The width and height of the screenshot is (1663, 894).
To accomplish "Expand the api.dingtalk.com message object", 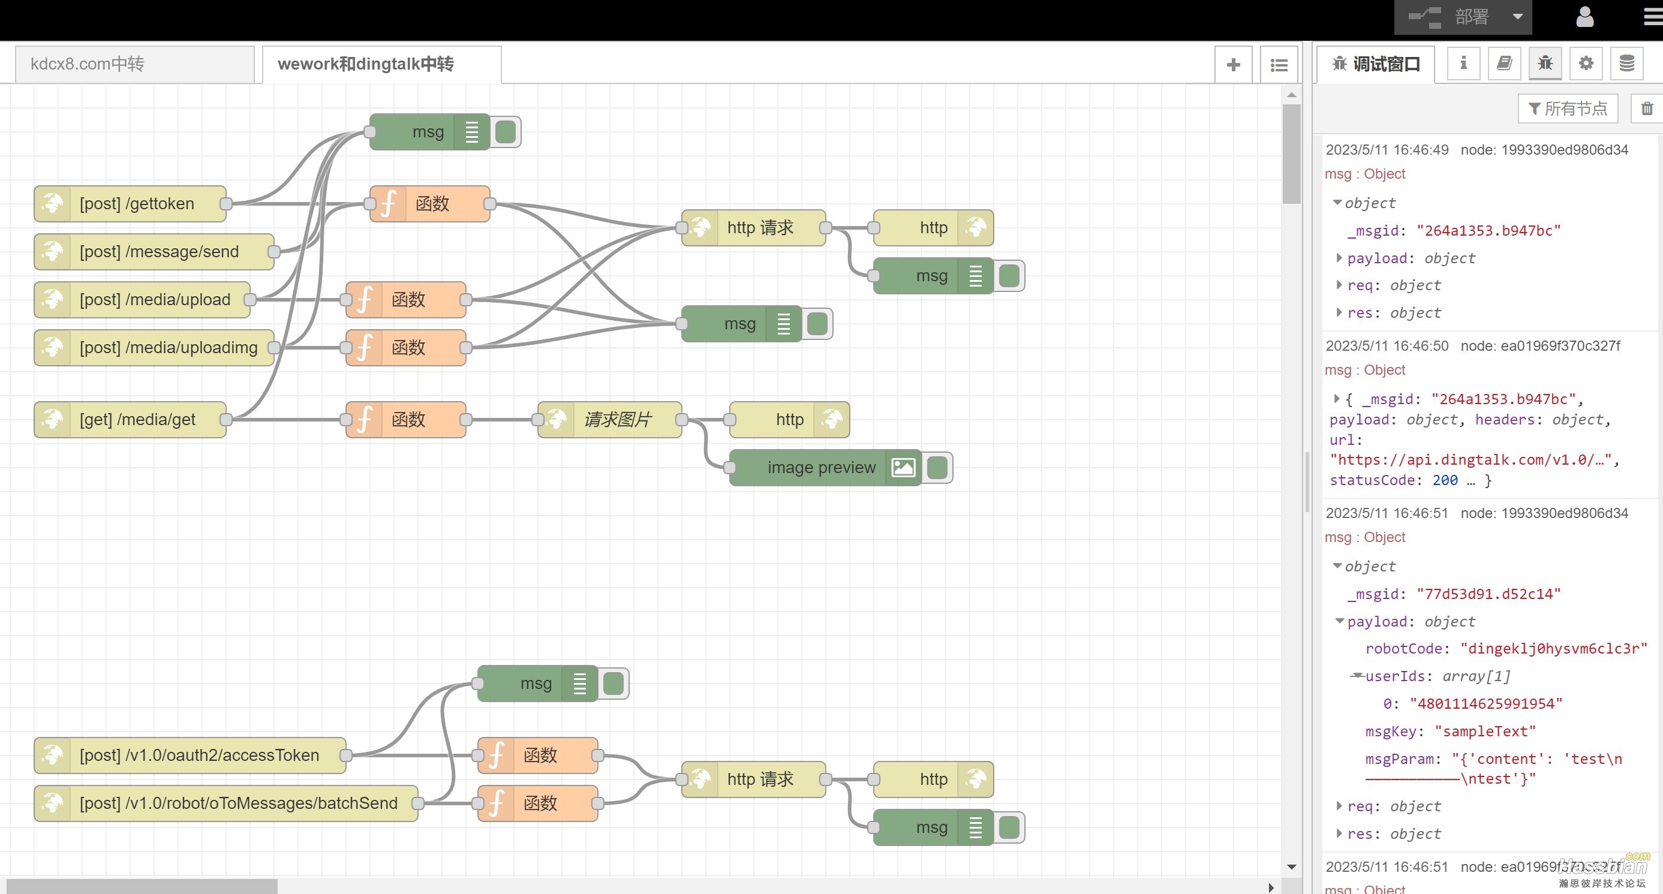I will (x=1336, y=398).
